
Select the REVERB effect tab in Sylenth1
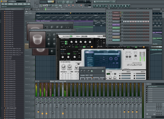90,66
